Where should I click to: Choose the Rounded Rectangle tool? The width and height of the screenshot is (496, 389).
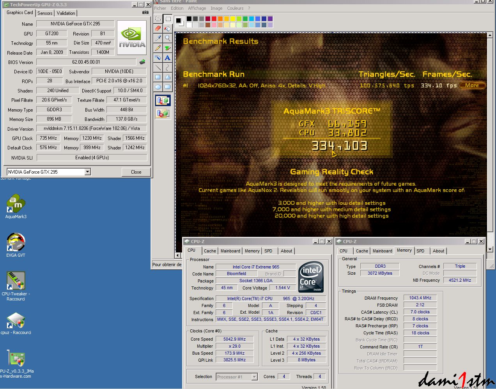tap(168, 87)
